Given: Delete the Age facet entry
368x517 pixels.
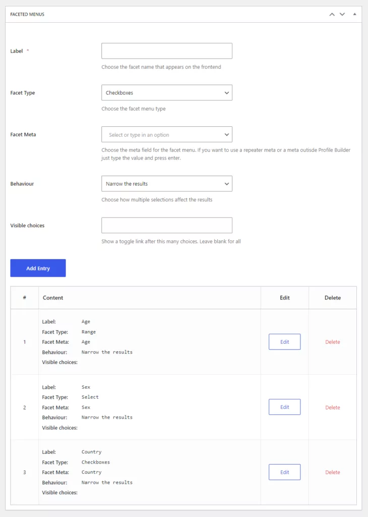Looking at the screenshot, I should coord(332,342).
